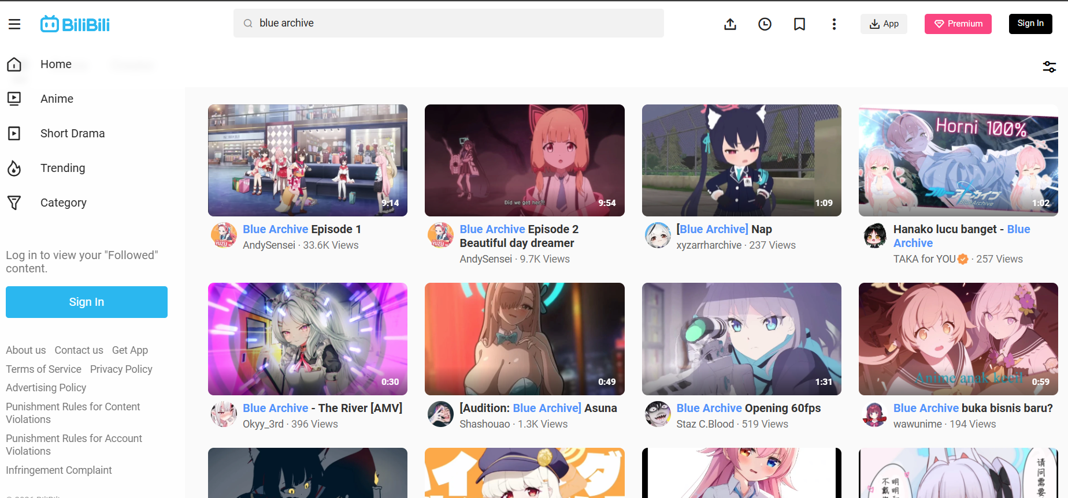Go to the BiliBili logo homepage
The width and height of the screenshot is (1068, 498).
tap(75, 24)
